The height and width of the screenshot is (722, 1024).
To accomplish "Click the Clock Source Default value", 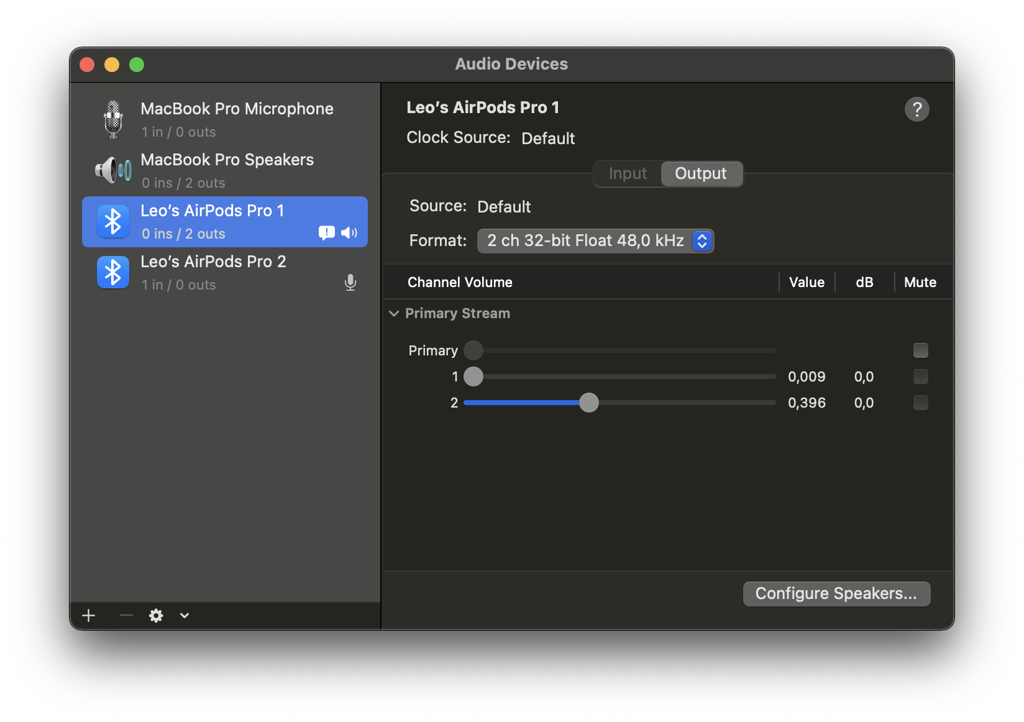I will point(548,139).
